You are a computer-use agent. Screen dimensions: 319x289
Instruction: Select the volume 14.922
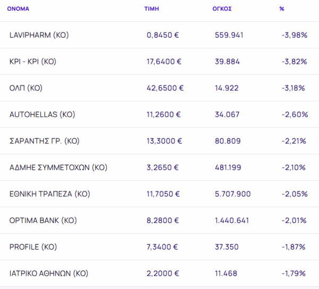(x=226, y=88)
